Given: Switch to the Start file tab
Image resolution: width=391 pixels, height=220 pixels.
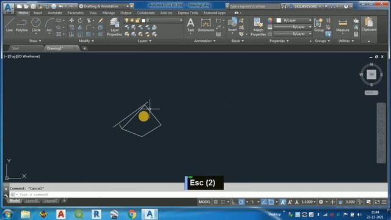Looking at the screenshot, I should (15, 48).
